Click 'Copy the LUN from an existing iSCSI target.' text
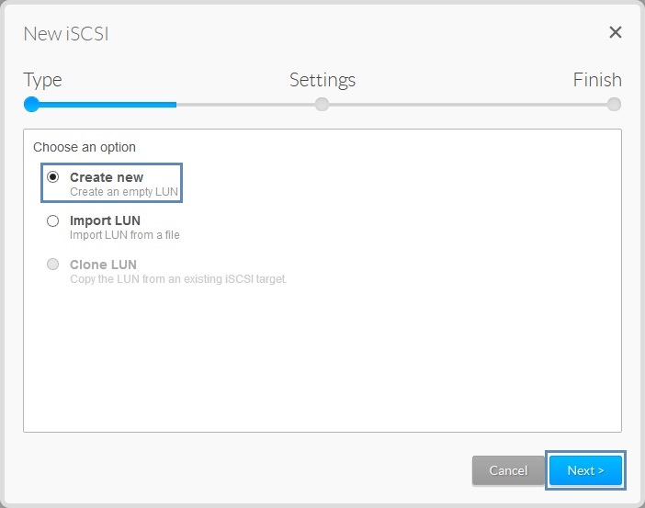 tap(178, 279)
